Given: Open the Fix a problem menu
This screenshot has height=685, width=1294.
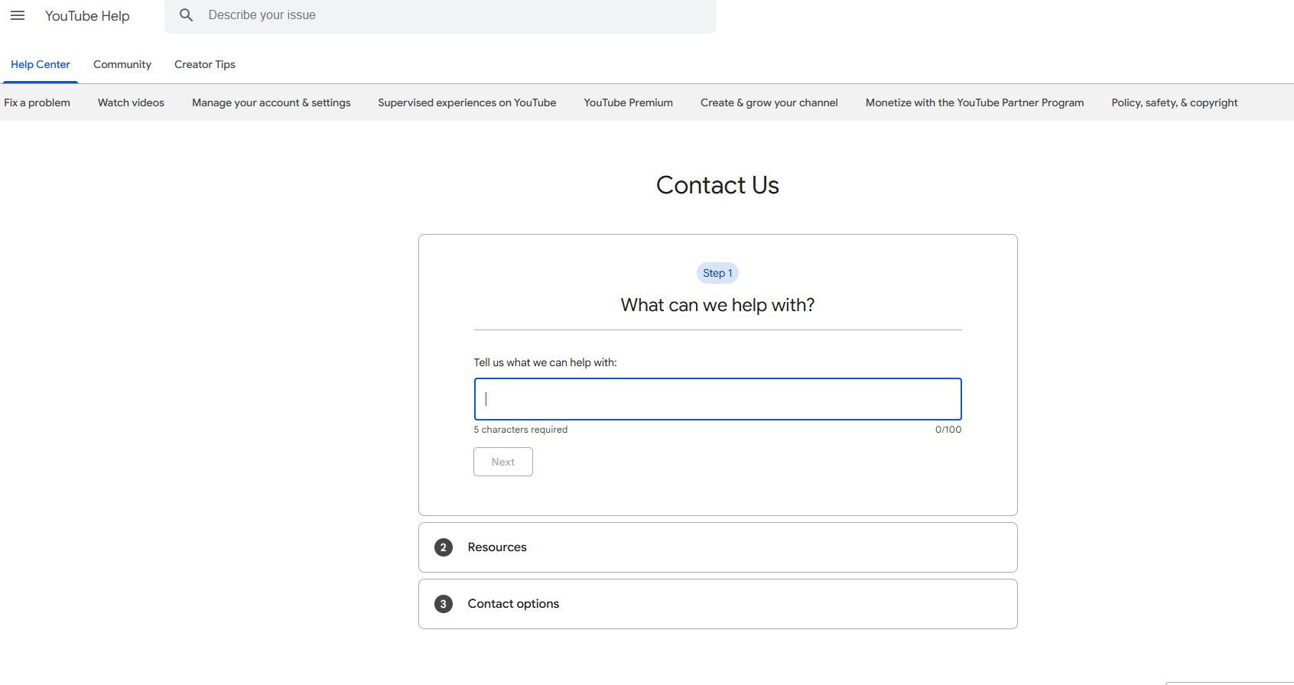Looking at the screenshot, I should point(37,102).
